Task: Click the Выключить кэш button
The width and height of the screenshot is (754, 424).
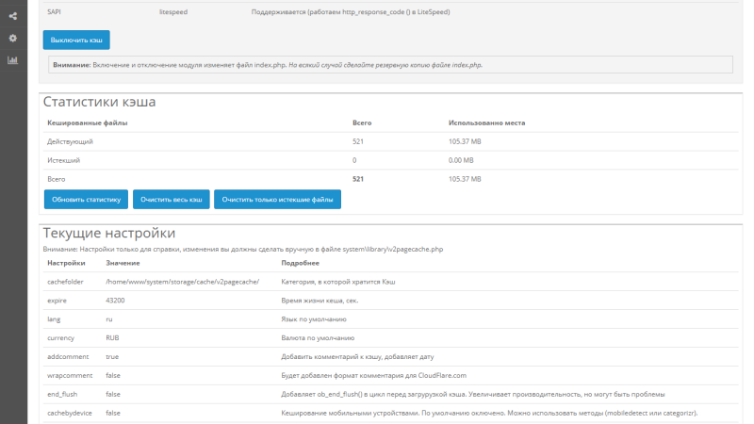Action: point(76,40)
